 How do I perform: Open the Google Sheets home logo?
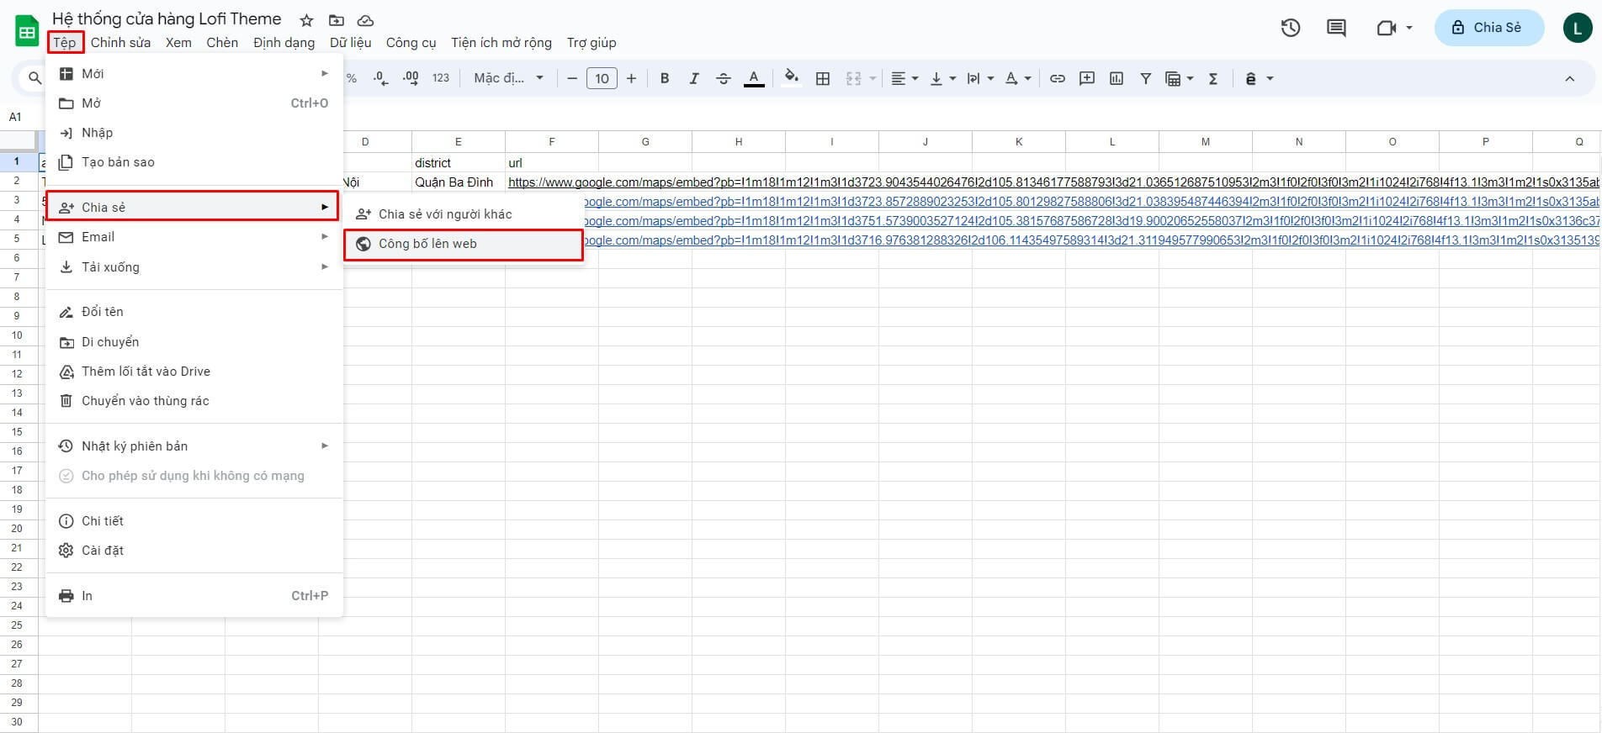27,31
